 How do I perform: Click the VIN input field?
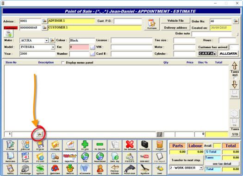131,47
